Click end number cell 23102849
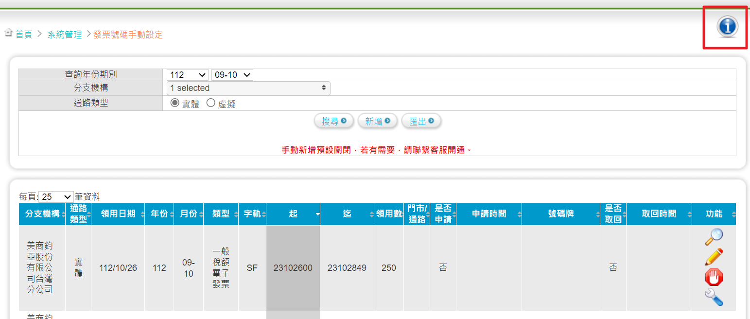The image size is (750, 319). click(347, 268)
